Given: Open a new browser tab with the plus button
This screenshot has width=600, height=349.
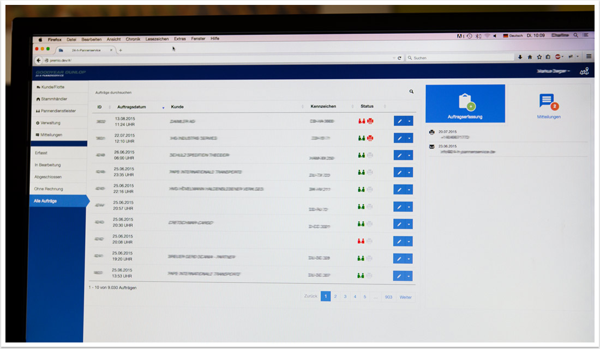Looking at the screenshot, I should click(x=121, y=50).
